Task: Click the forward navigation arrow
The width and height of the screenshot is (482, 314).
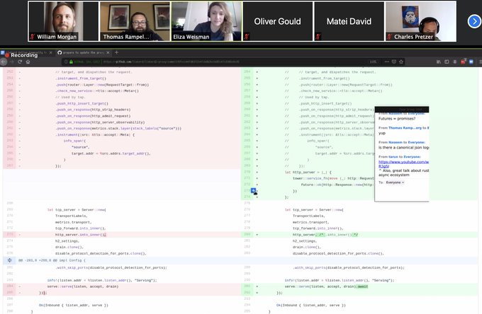Action: click(12, 62)
